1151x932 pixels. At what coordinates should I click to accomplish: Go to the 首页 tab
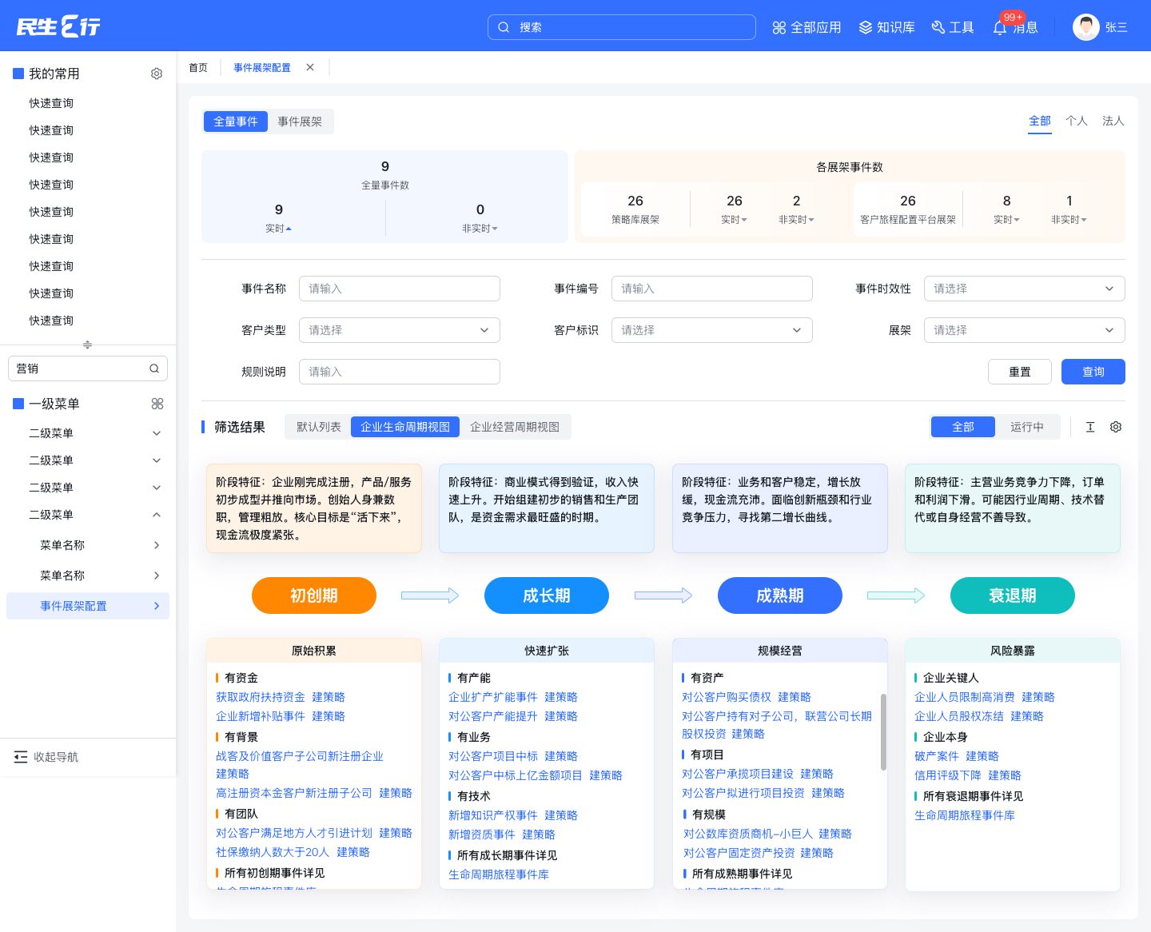tap(198, 67)
